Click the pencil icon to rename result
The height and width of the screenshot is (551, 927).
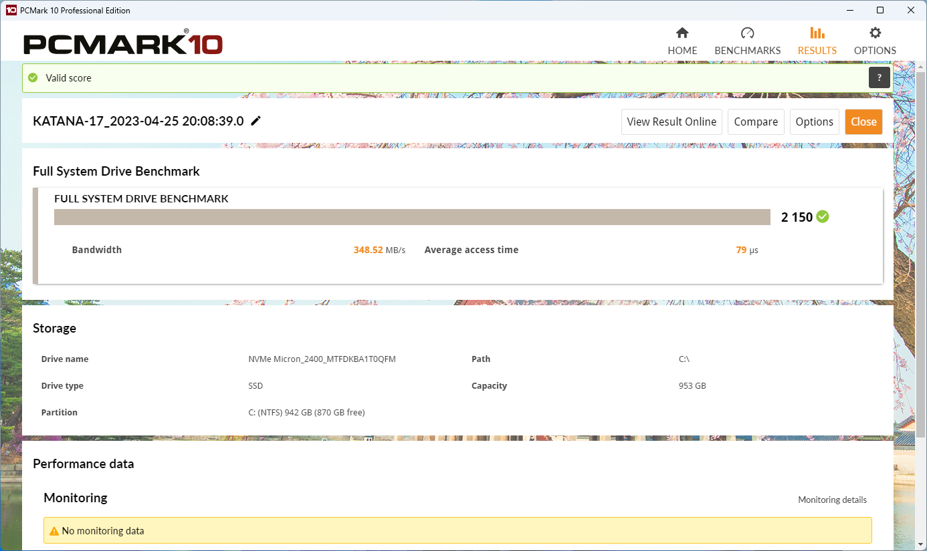pos(255,121)
